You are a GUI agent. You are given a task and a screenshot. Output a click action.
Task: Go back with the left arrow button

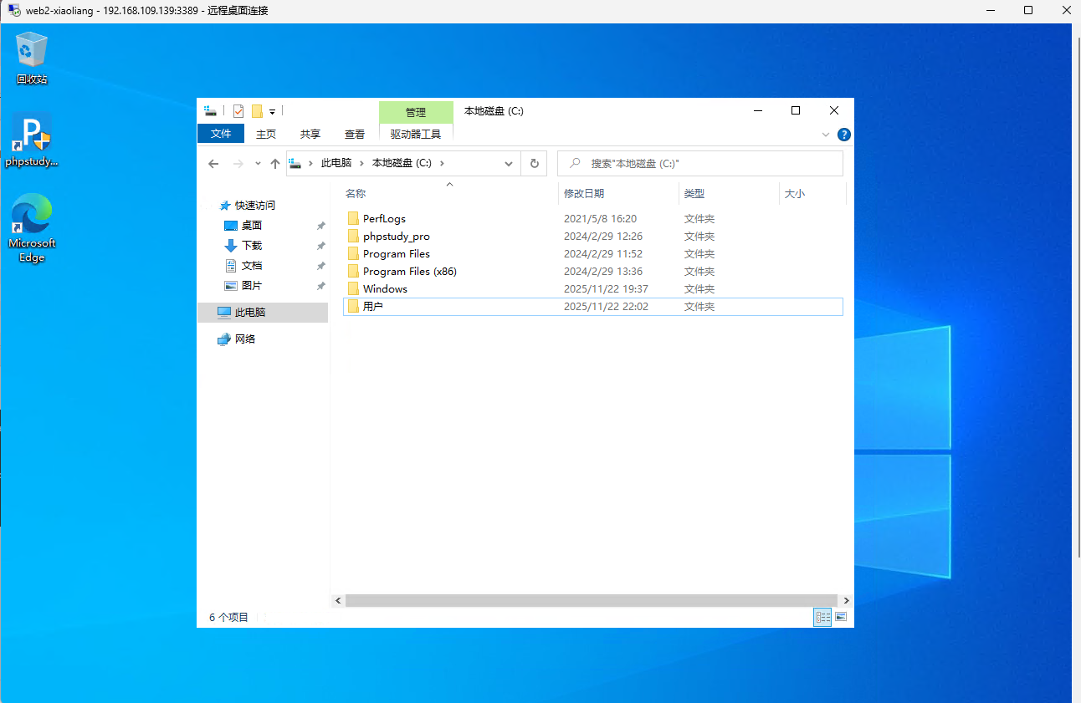click(213, 164)
